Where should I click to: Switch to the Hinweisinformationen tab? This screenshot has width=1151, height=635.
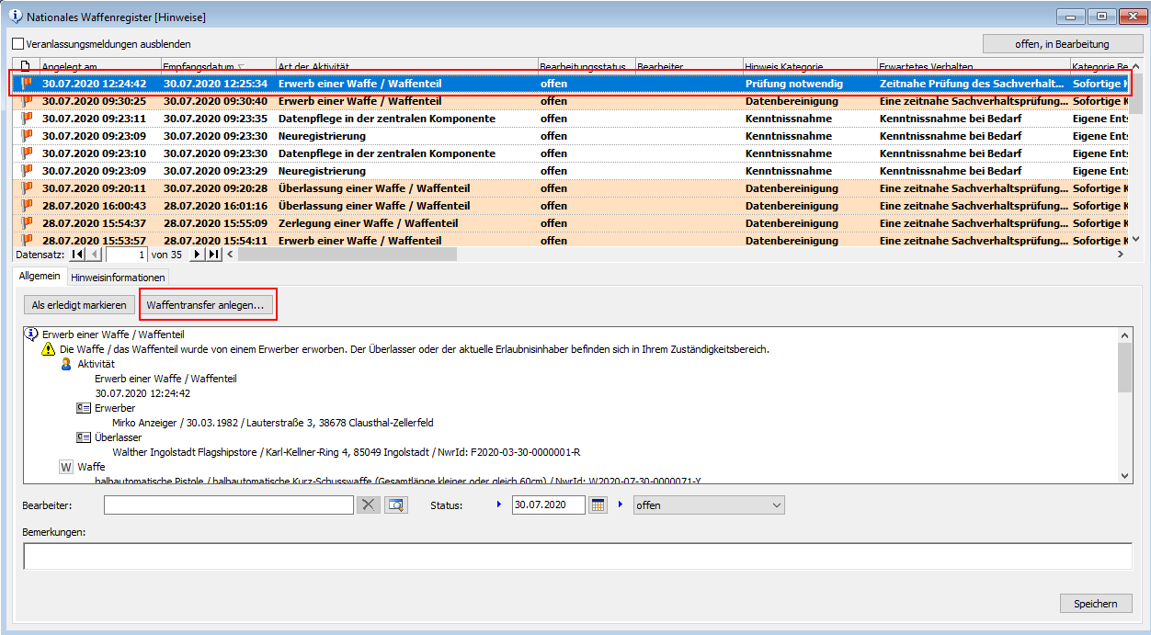(x=118, y=278)
